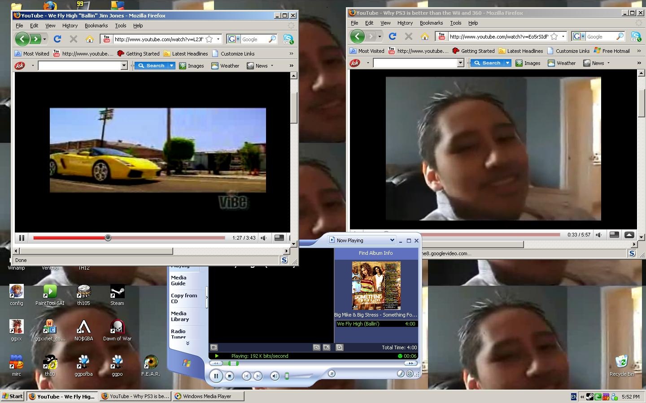Screen dimensions: 646x403
Task: Go home in the right Firefox window
Action: 425,36
